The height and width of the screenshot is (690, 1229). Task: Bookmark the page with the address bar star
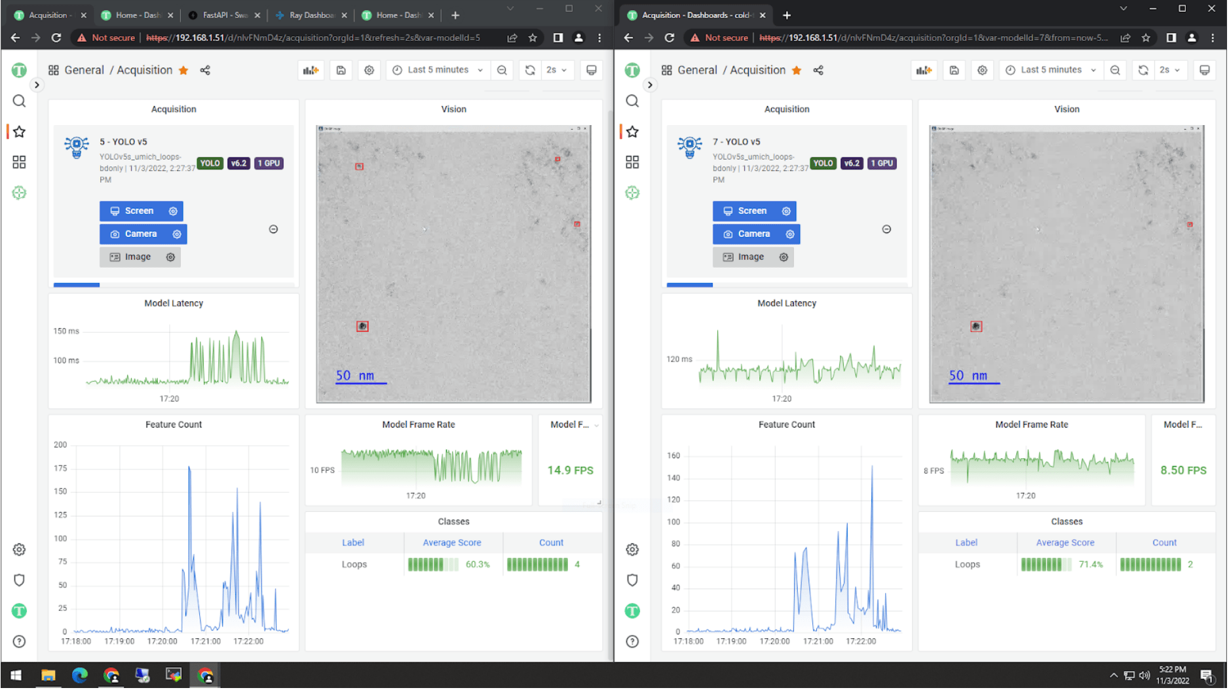(x=533, y=38)
